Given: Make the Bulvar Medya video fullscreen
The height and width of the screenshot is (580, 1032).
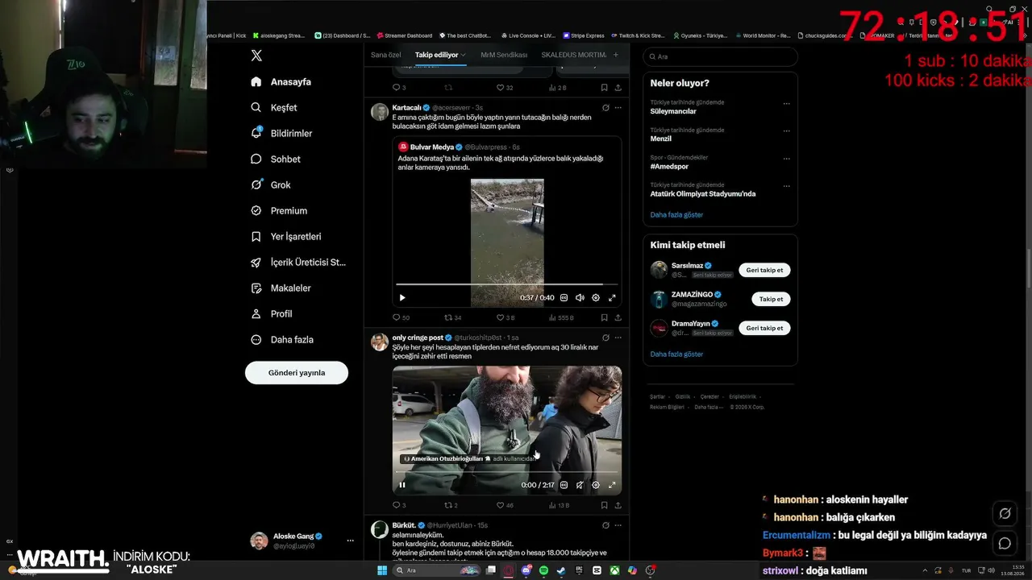Looking at the screenshot, I should [612, 298].
